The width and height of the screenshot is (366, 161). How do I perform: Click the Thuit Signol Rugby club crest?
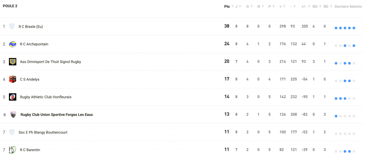[x=13, y=62]
